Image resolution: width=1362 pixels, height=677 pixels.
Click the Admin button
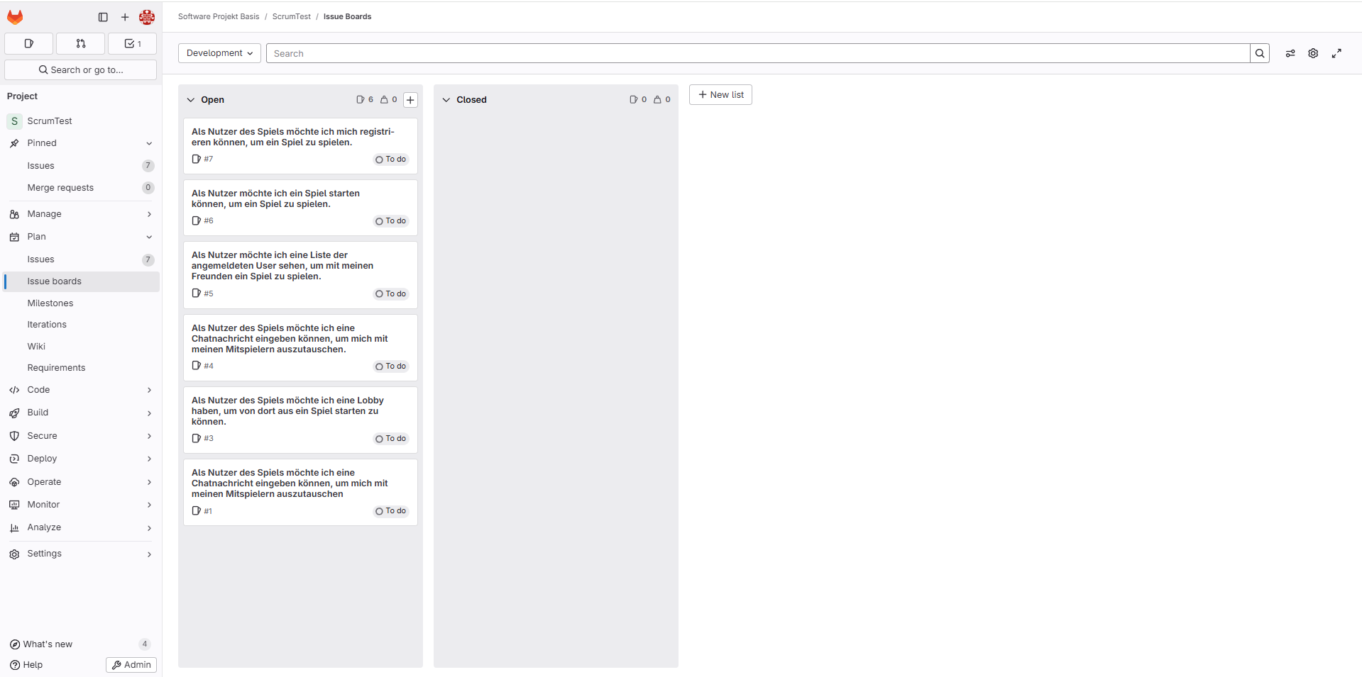pos(131,665)
